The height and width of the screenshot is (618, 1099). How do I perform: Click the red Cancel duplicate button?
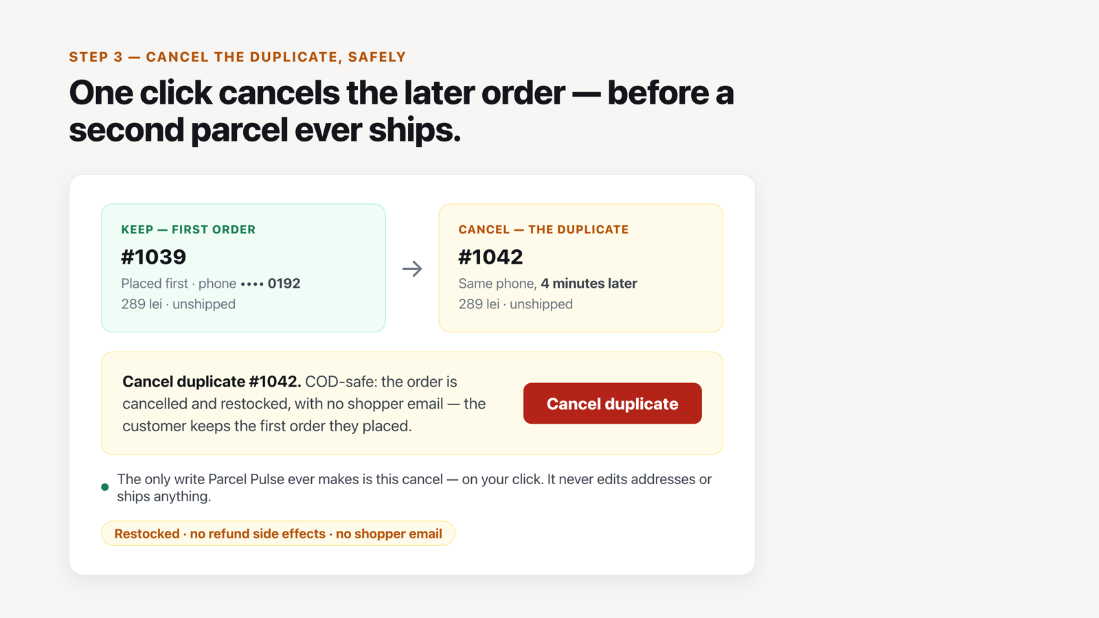point(612,403)
